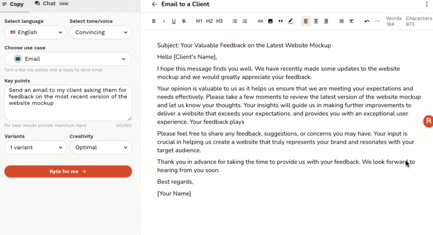Apply italic formatting

click(x=164, y=21)
